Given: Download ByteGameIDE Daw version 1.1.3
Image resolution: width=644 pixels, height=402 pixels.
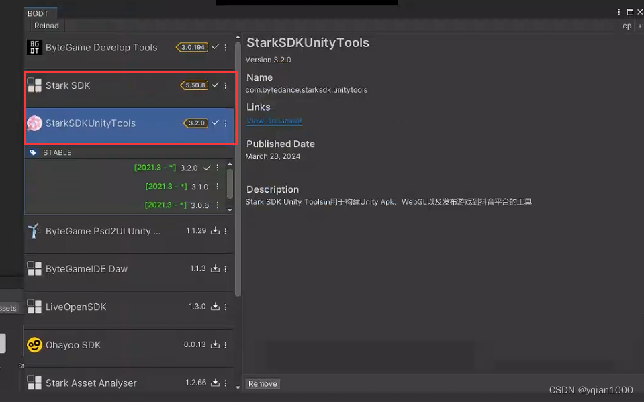Looking at the screenshot, I should (215, 268).
